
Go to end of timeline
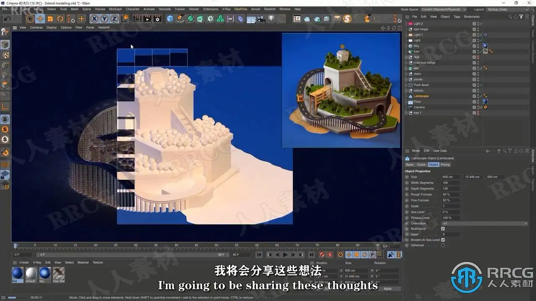click(311, 255)
